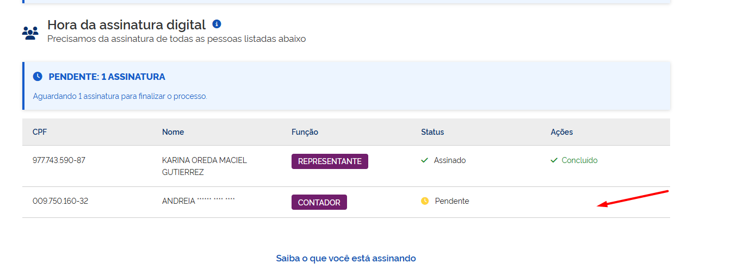Image resolution: width=749 pixels, height=269 pixels.
Task: Select CPF 009.750.160-32 cell
Action: click(x=60, y=201)
